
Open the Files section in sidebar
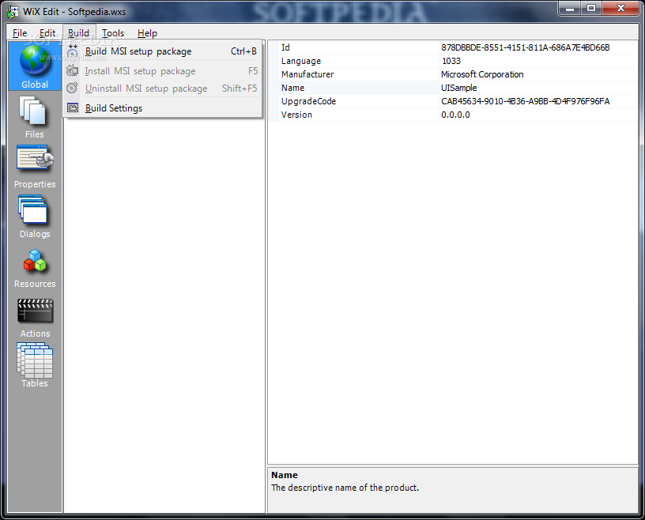tap(35, 116)
